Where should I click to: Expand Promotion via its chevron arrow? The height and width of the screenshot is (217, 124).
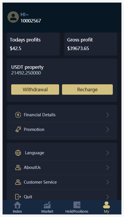click(108, 130)
